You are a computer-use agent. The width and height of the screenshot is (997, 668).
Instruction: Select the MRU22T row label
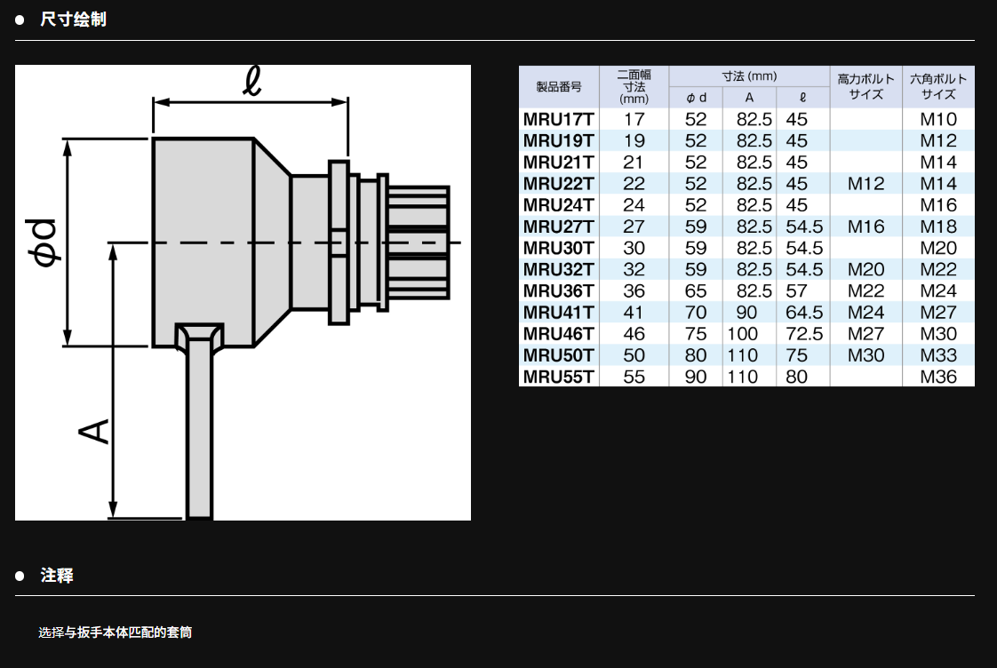click(x=558, y=184)
